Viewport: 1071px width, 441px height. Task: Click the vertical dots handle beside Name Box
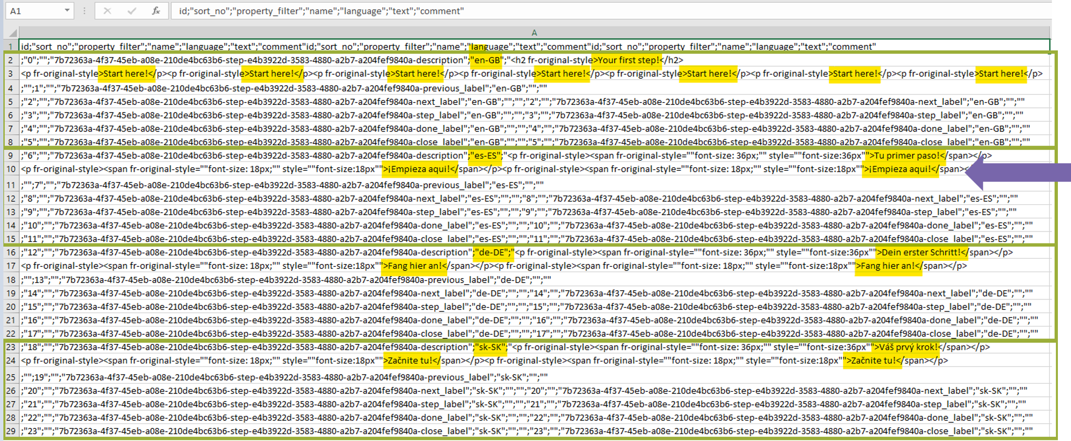[84, 11]
